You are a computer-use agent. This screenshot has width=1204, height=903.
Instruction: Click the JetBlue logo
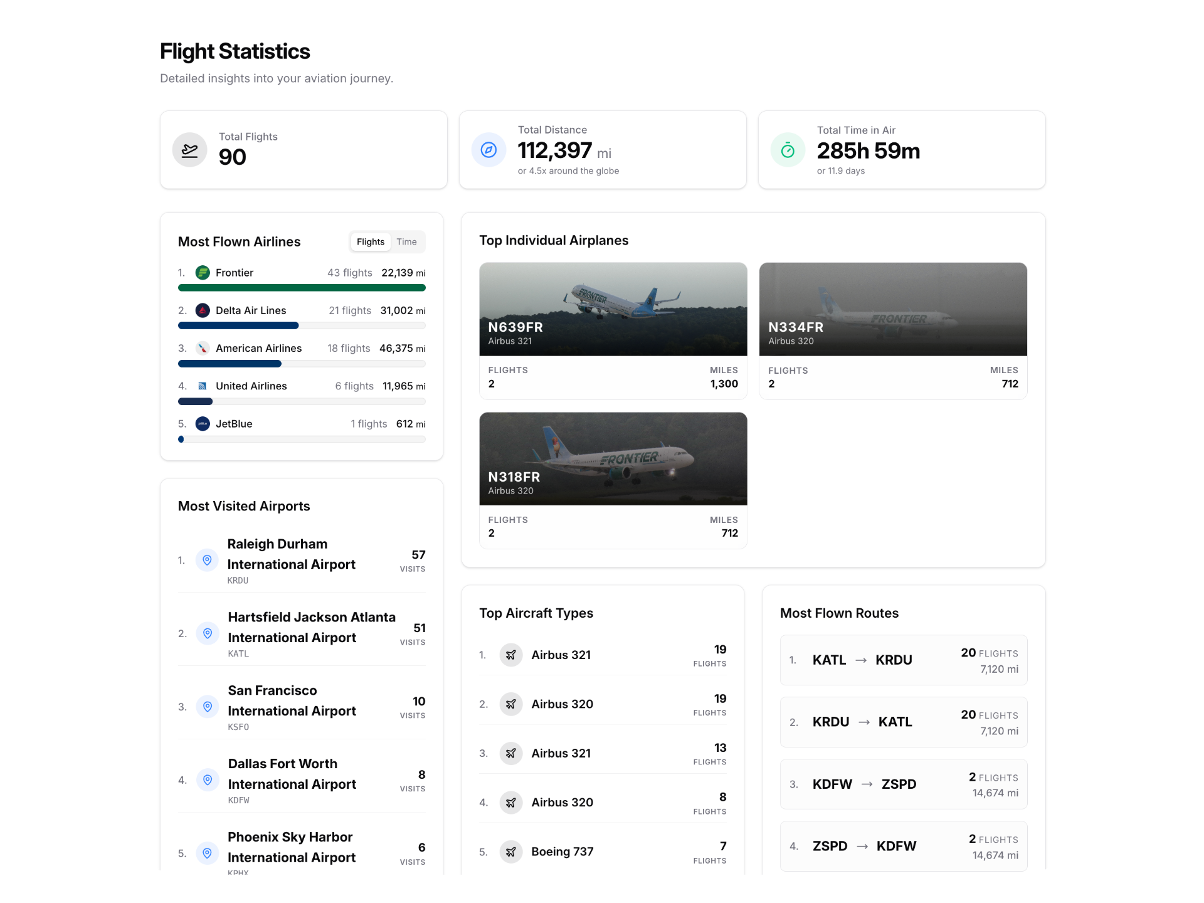(203, 424)
